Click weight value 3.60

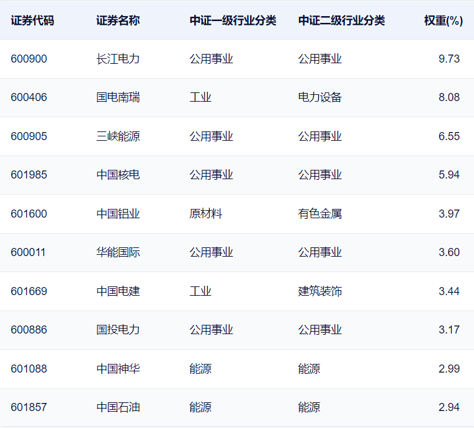(449, 252)
